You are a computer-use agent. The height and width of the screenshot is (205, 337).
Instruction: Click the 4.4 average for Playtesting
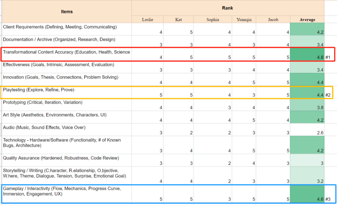307,92
